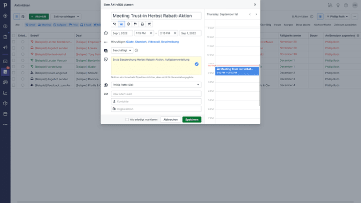Add Videocall to the activity

tap(153, 42)
